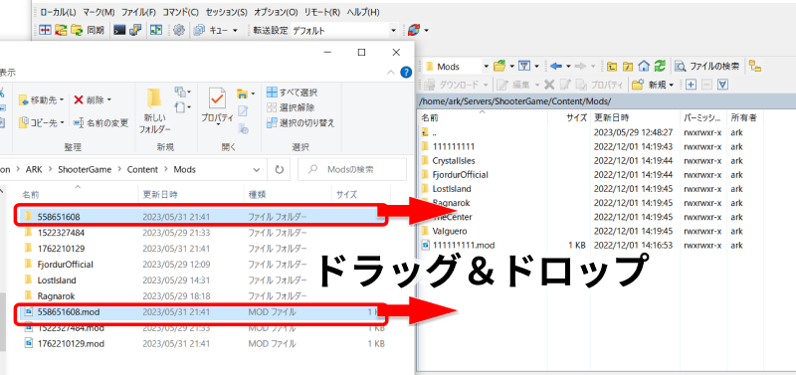Click the new session globe icon

414,31
